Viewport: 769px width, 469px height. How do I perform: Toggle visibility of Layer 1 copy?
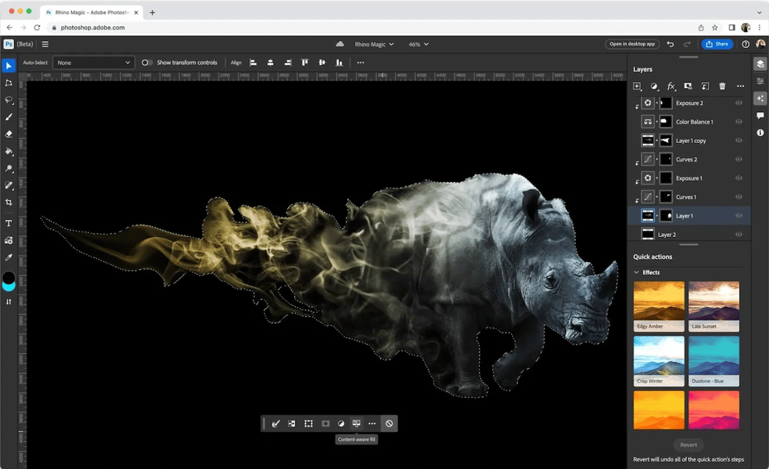tap(739, 140)
